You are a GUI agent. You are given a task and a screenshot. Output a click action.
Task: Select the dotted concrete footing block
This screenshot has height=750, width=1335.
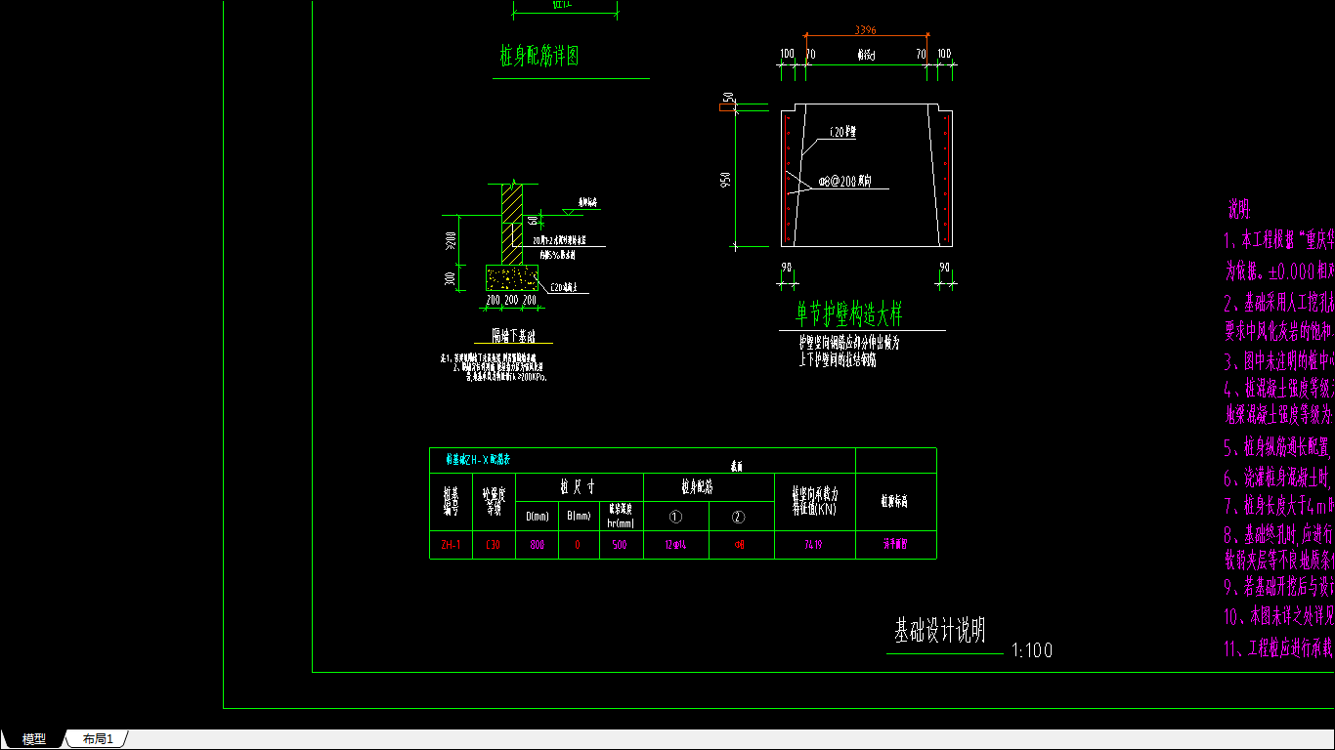click(512, 278)
